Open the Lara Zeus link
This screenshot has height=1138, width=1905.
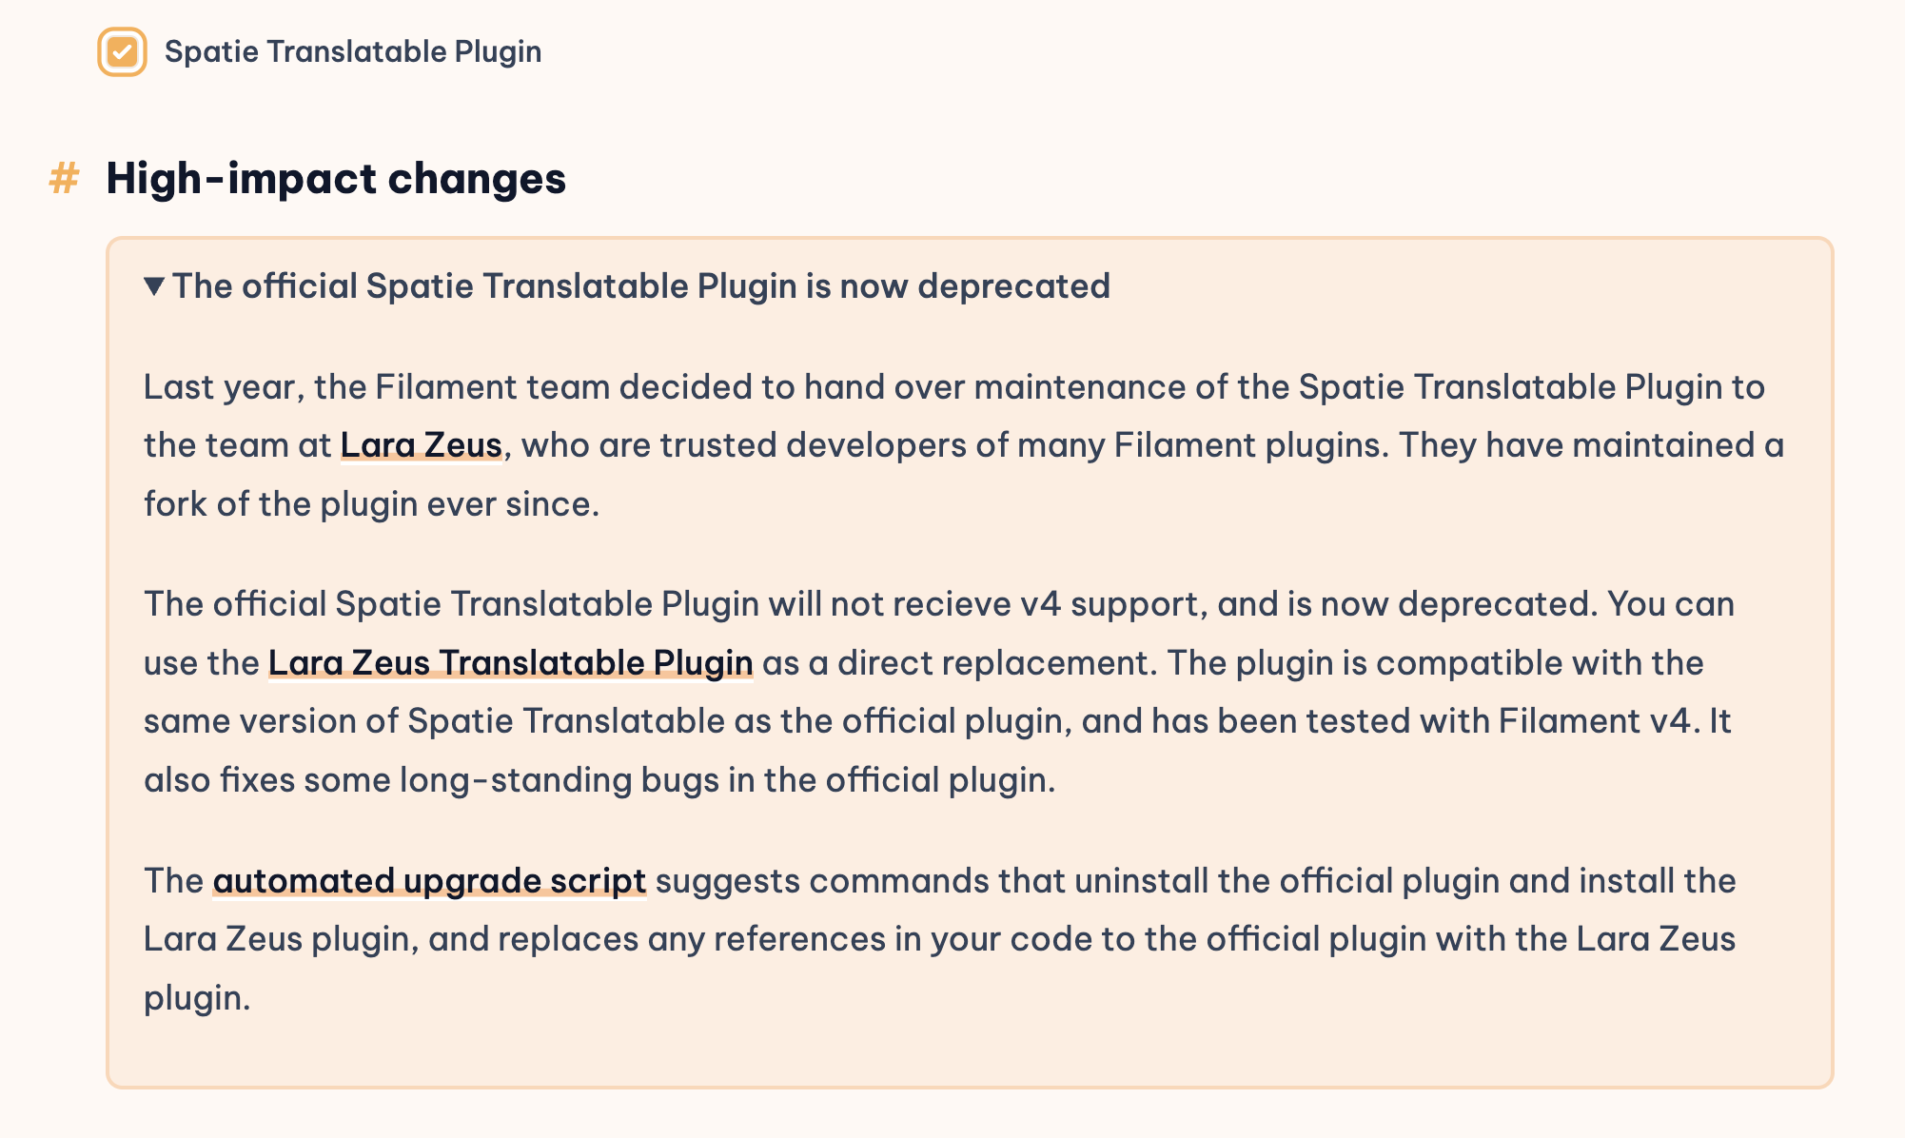point(421,445)
